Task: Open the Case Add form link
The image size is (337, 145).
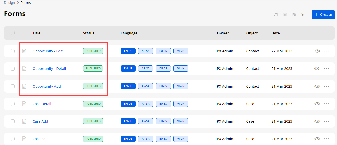Action: [40, 121]
